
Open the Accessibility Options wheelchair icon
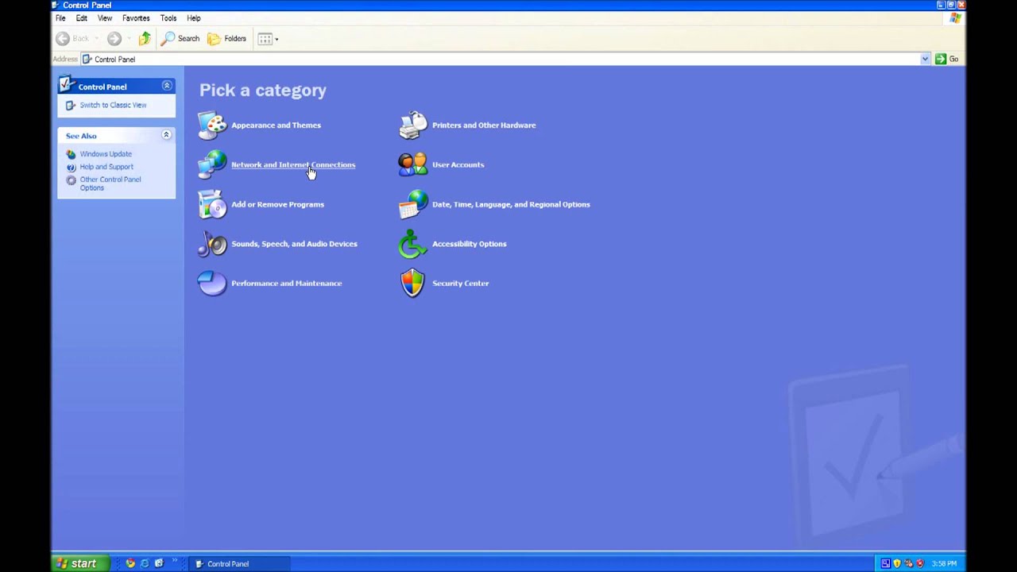coord(412,244)
